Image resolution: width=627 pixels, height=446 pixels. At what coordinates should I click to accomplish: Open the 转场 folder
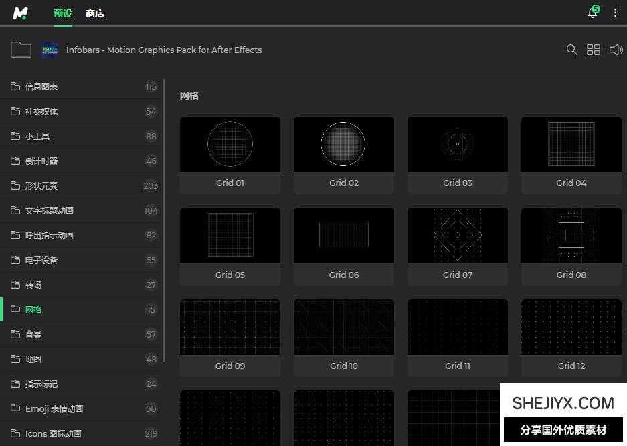click(x=33, y=285)
